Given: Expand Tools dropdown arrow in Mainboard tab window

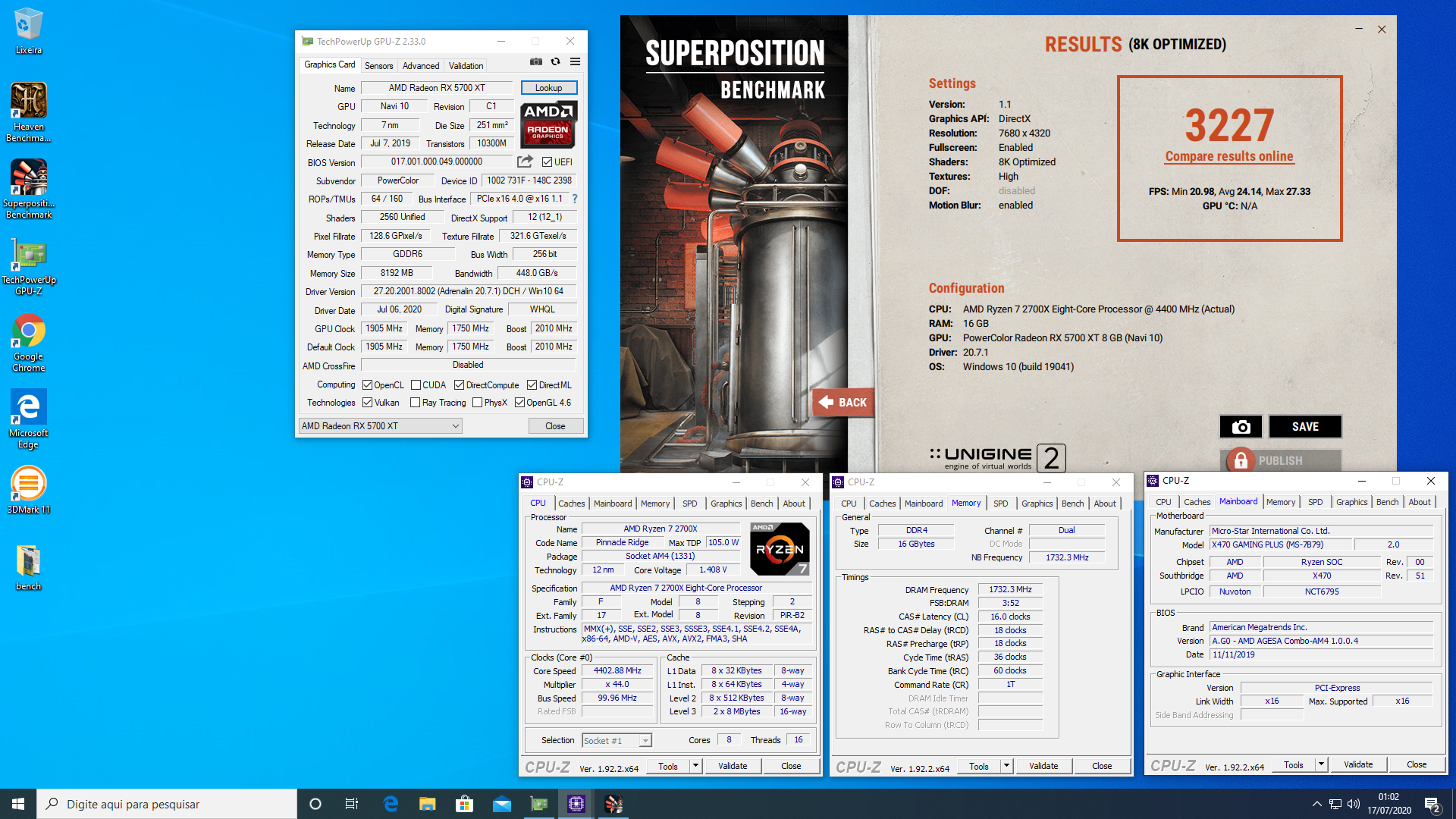Looking at the screenshot, I should [x=1321, y=764].
